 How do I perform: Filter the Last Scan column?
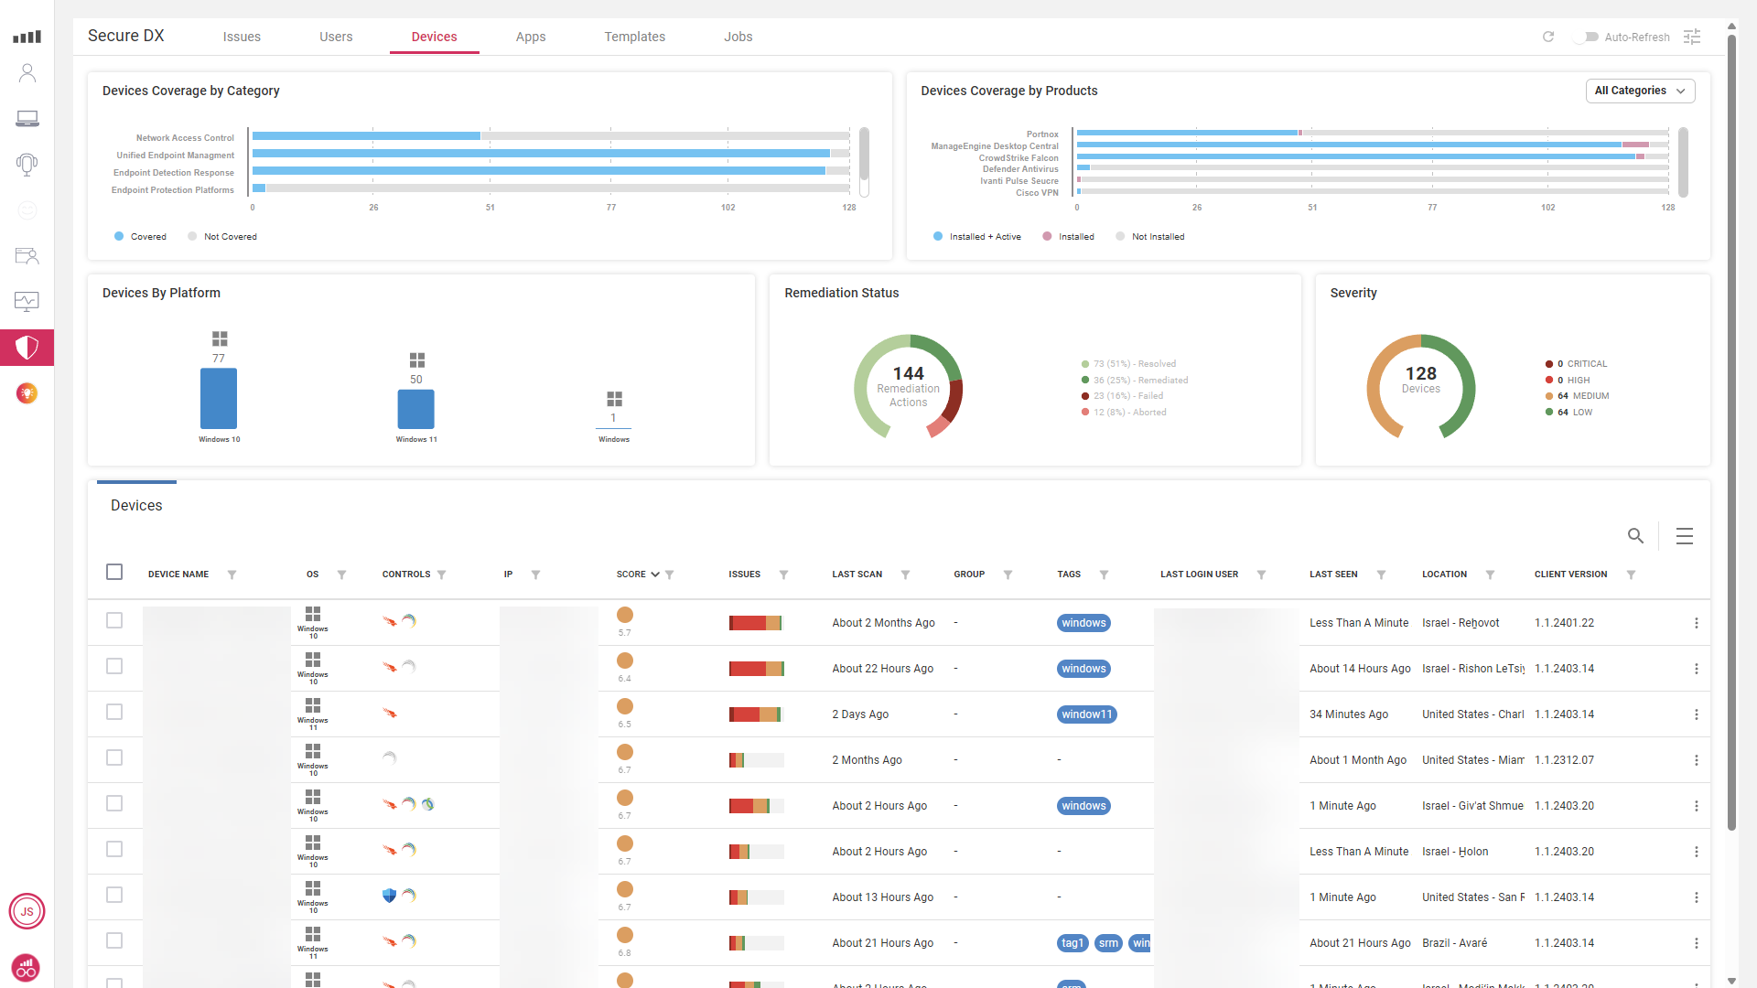pos(905,575)
